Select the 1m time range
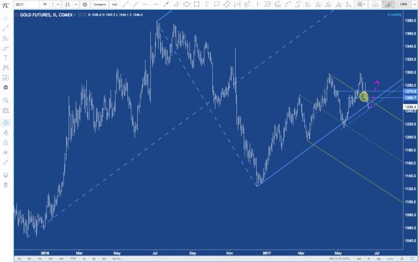 coord(40,259)
